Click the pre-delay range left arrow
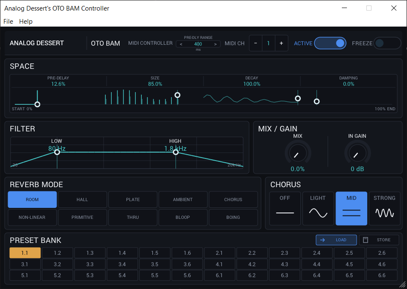 tap(181, 44)
